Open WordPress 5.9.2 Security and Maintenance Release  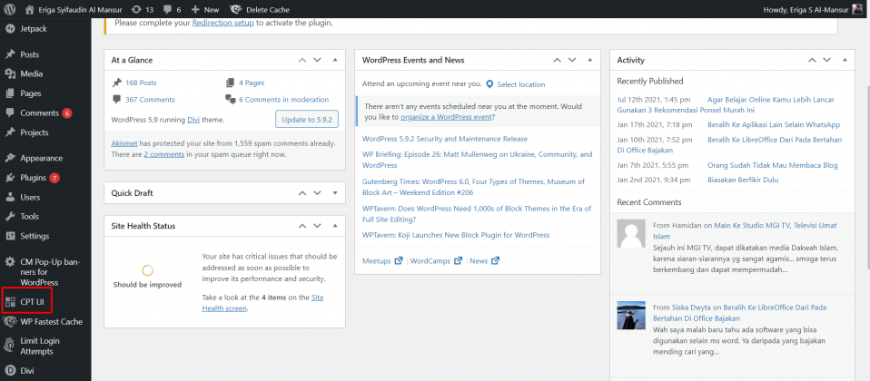click(445, 139)
